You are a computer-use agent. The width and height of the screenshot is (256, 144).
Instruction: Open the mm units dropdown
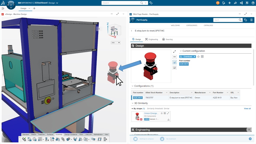115,43
